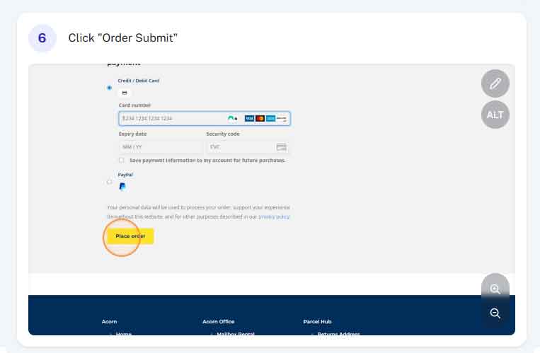This screenshot has width=540, height=353.
Task: Select the Credit / Debit Card radio button
Action: point(109,88)
